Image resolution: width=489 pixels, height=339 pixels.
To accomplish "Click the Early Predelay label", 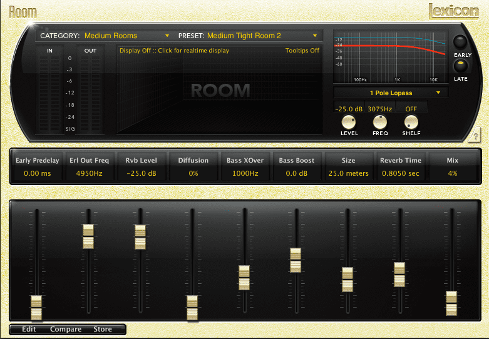I will (38, 160).
